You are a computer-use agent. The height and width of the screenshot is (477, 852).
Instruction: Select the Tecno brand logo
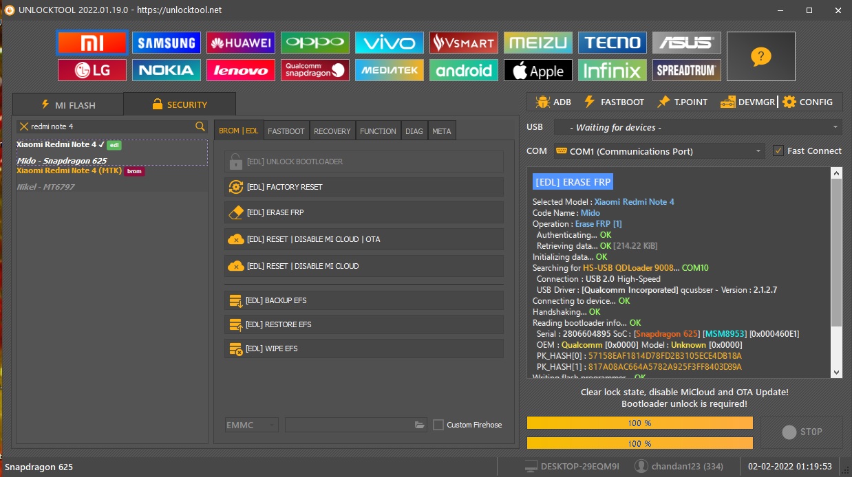click(613, 43)
